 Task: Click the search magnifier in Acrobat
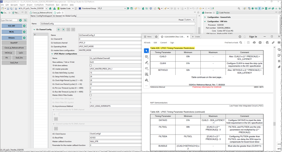(241, 43)
